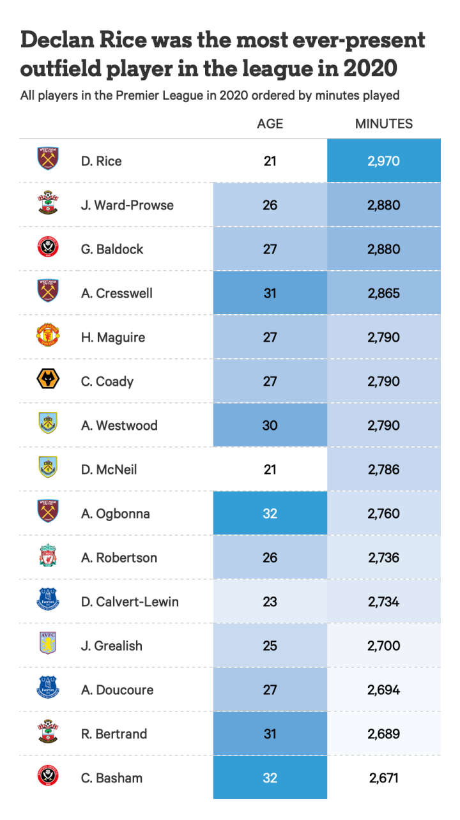Sort by the MINUTES column header

(x=383, y=124)
